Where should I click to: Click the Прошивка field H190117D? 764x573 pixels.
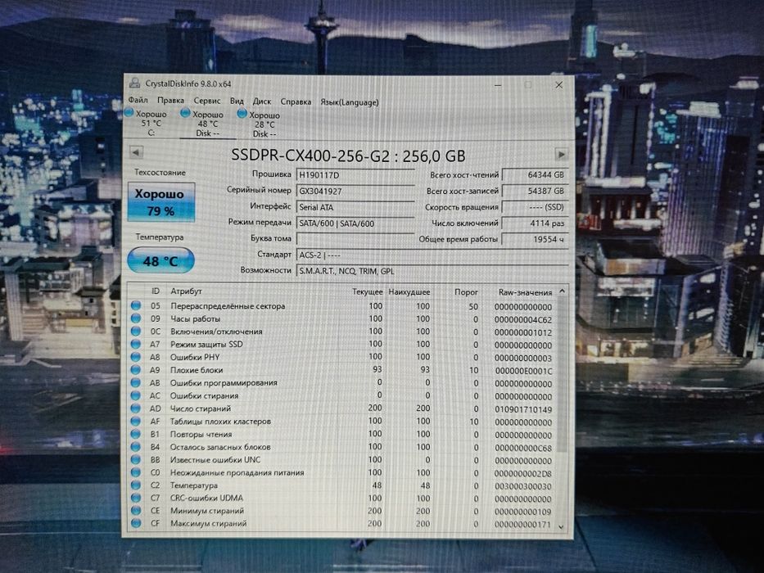pyautogui.click(x=355, y=175)
